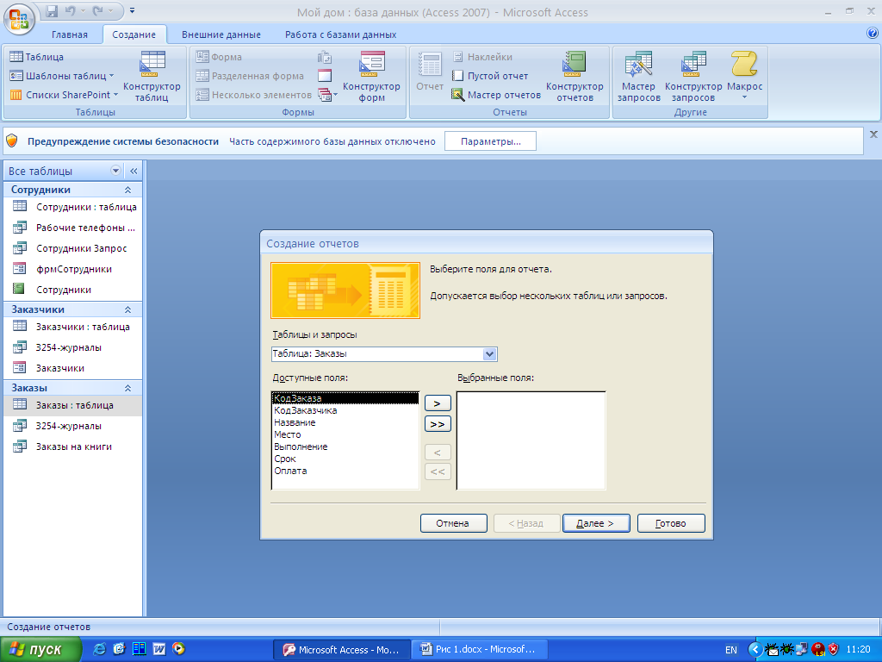The width and height of the screenshot is (882, 662).
Task: Collapse the Заказчики group
Action: pos(127,309)
